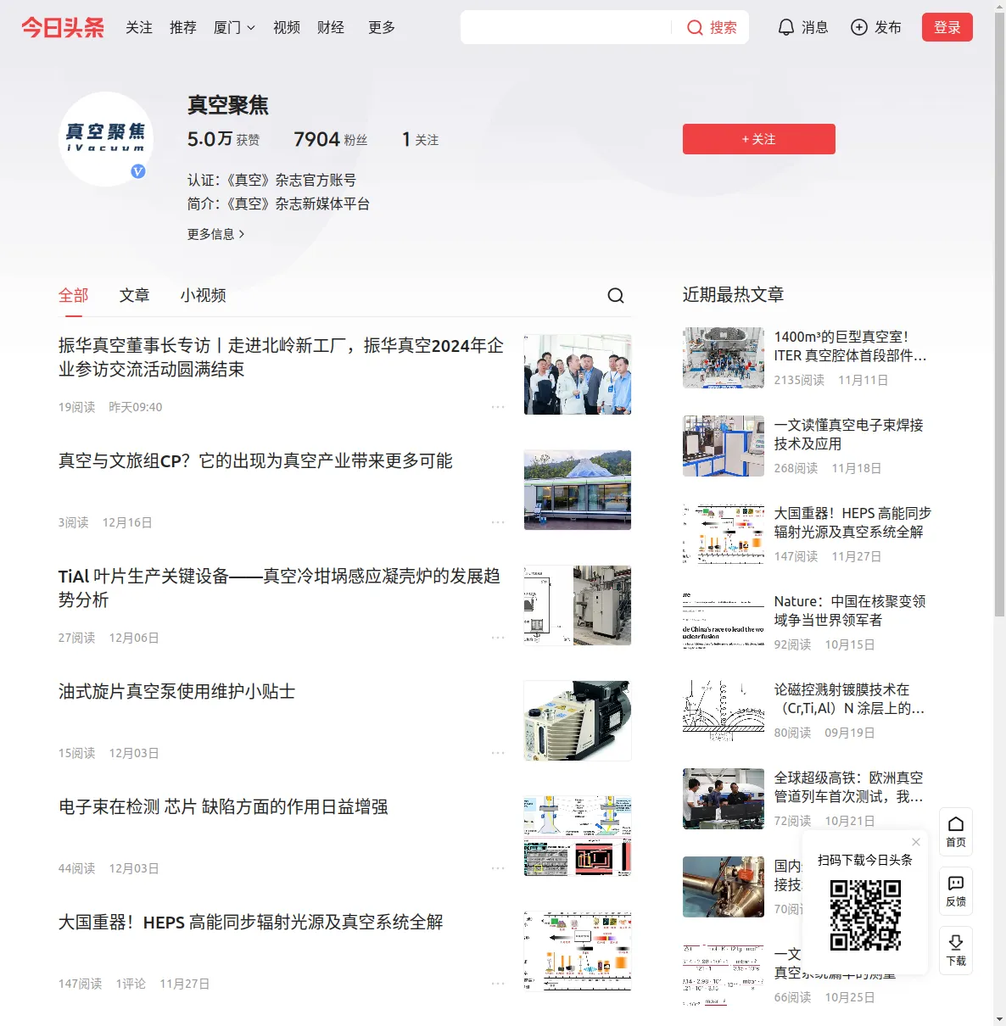The width and height of the screenshot is (1006, 1026).
Task: Open article 真空与文旅组CP
Action: (255, 461)
